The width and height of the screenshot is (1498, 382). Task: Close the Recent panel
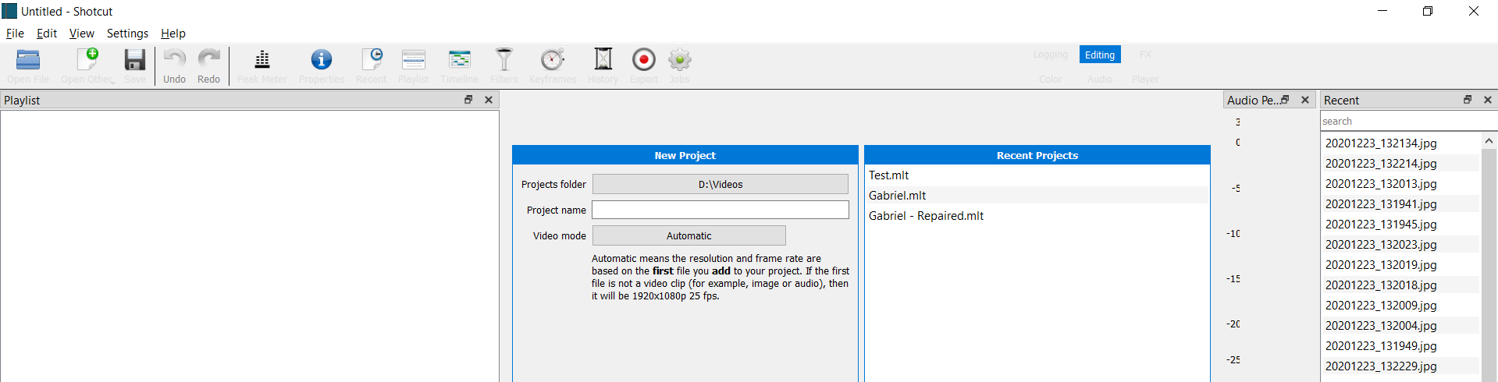(1488, 100)
